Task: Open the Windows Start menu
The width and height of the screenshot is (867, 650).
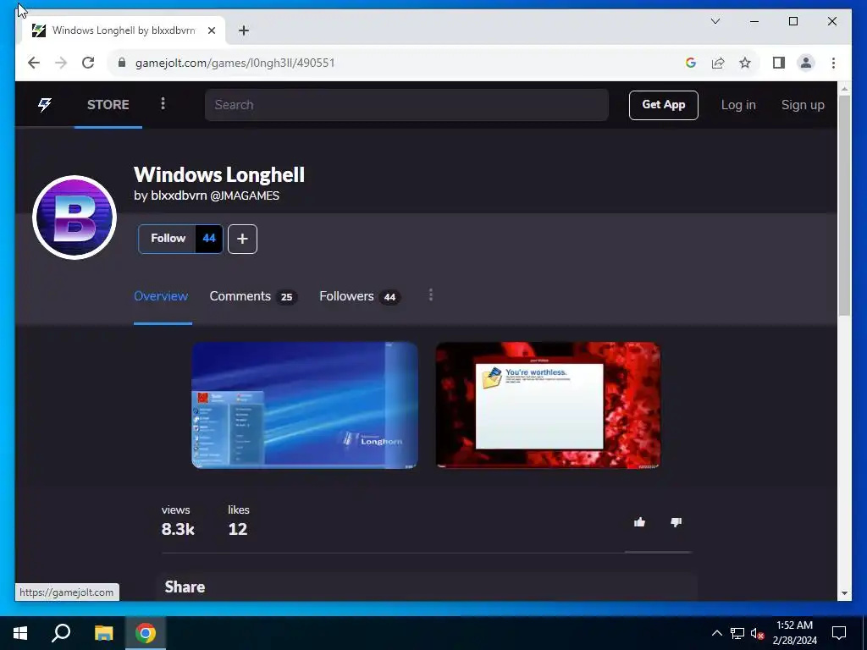Action: tap(20, 633)
